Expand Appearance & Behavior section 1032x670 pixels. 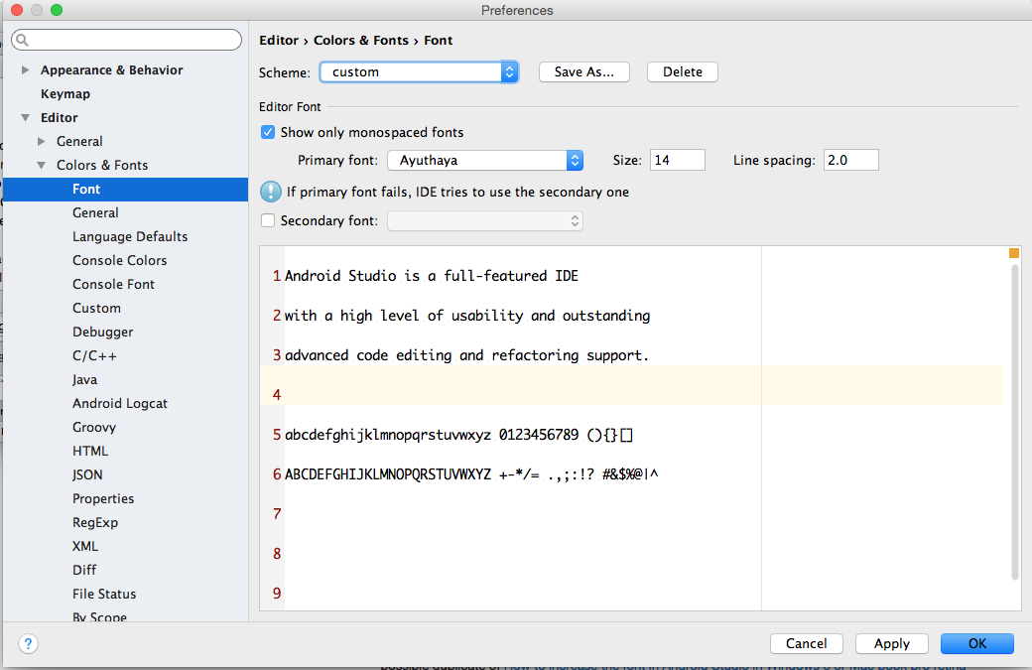point(25,69)
